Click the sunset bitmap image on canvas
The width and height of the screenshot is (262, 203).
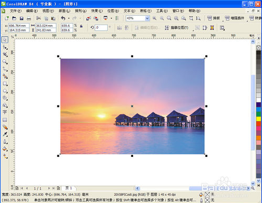(x=133, y=106)
